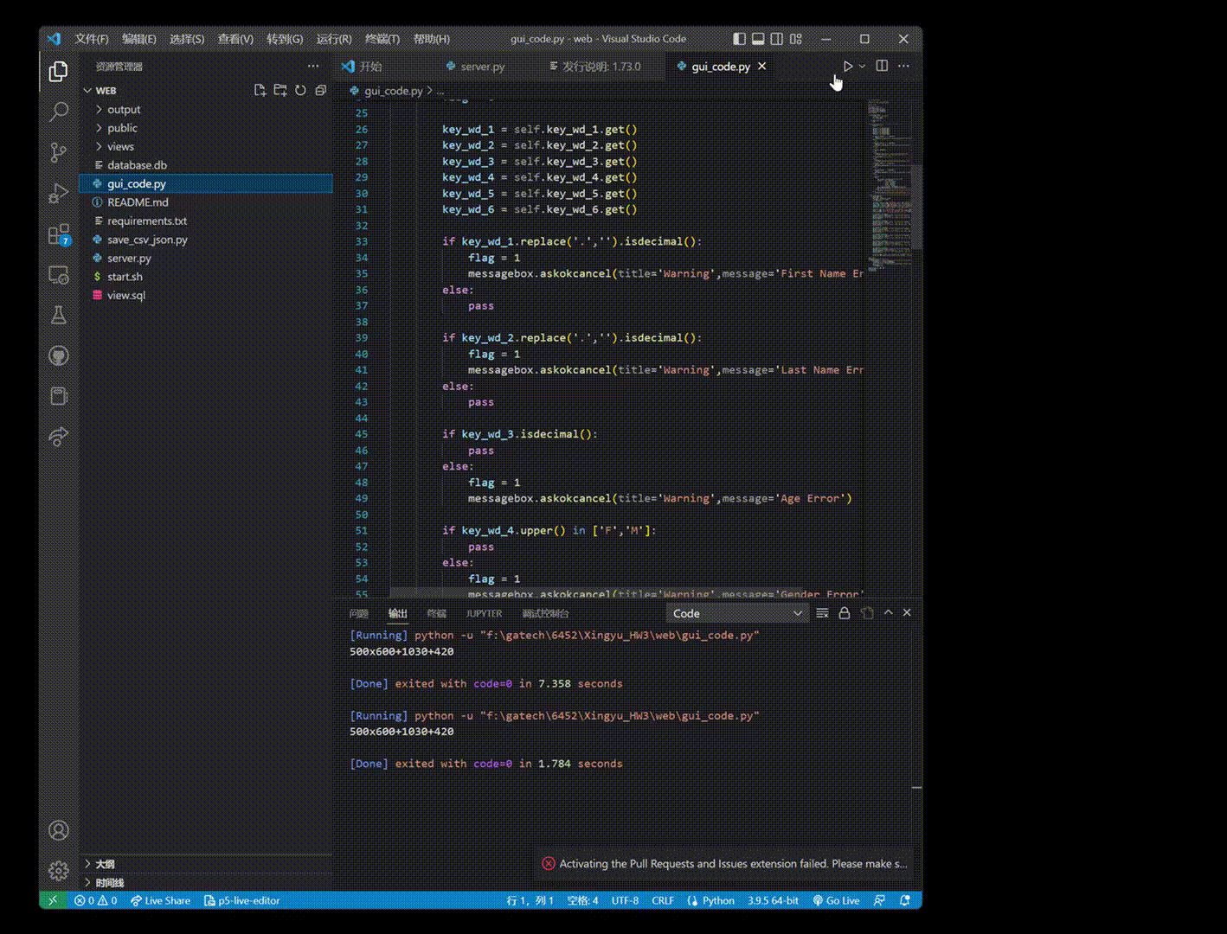Image resolution: width=1227 pixels, height=934 pixels.
Task: Toggle secondary side bar layout button
Action: tap(777, 39)
